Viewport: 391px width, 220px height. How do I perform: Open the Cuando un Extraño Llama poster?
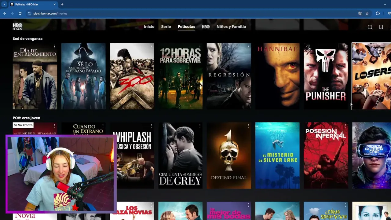pyautogui.click(x=83, y=128)
